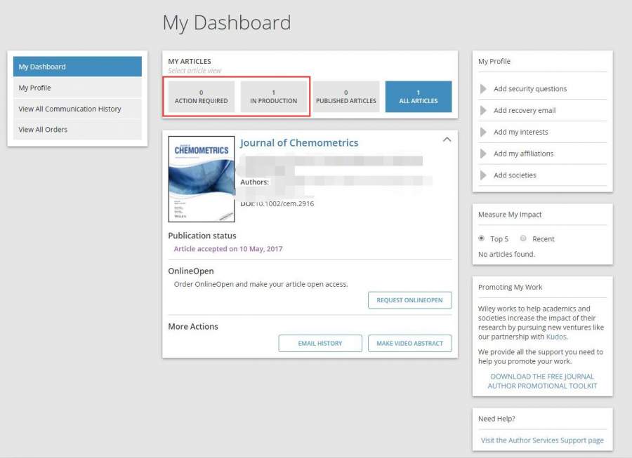Open the Journal of Chemometrics title link

(299, 143)
